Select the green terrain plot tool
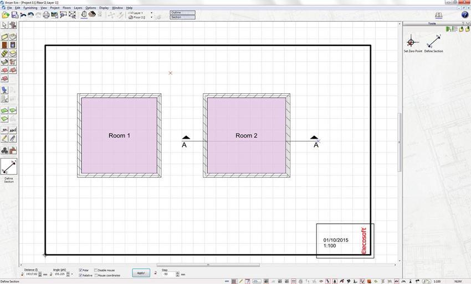 [x=4, y=111]
